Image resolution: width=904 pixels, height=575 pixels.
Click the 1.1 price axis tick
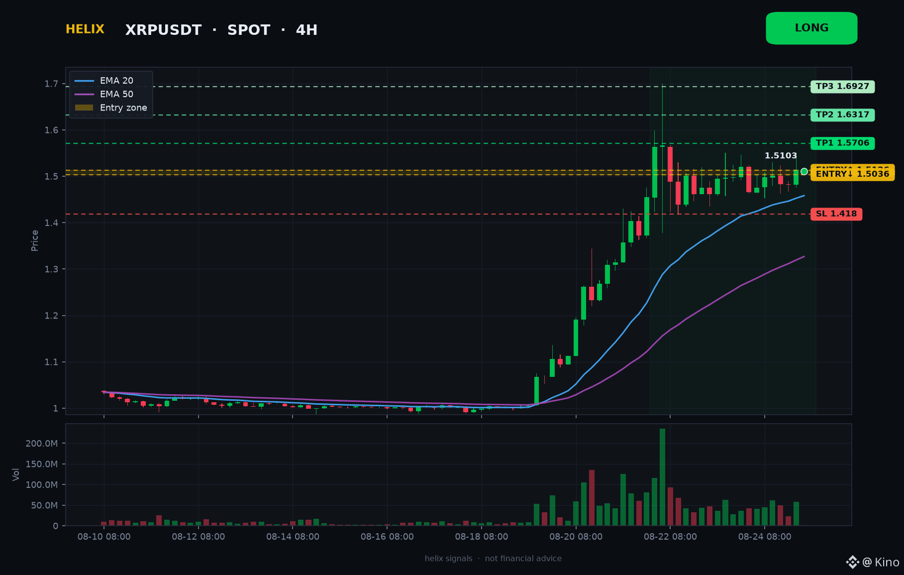[51, 362]
